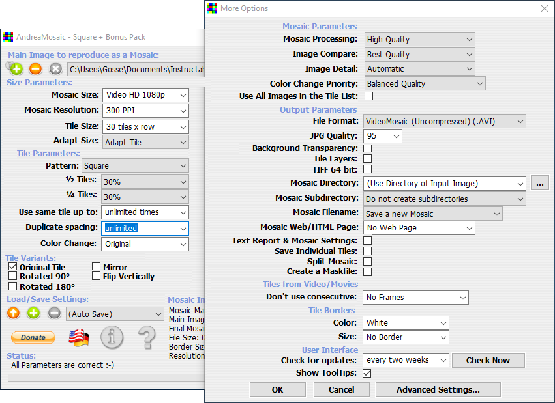Click the main image path field

click(x=136, y=69)
